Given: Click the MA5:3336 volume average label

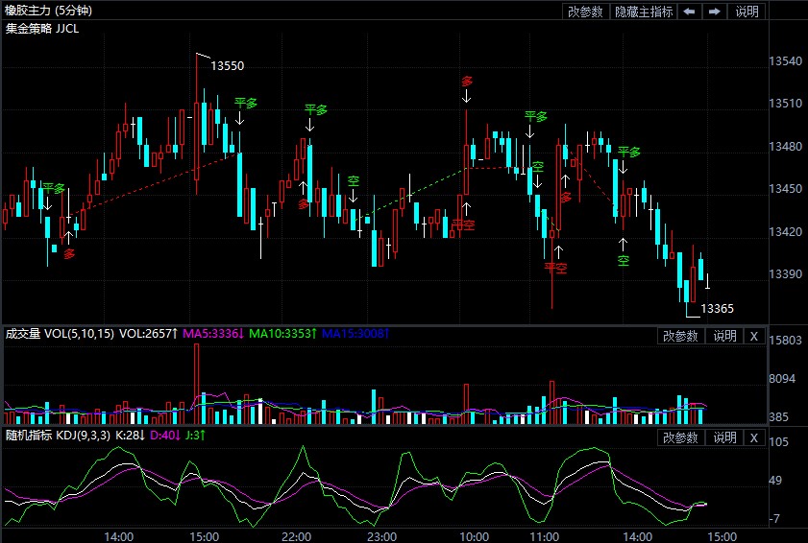Looking at the screenshot, I should [x=211, y=334].
